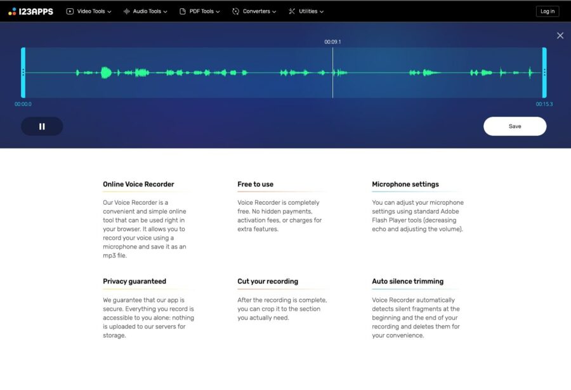Click the PDF Tools document icon
The width and height of the screenshot is (571, 390).
coord(183,11)
